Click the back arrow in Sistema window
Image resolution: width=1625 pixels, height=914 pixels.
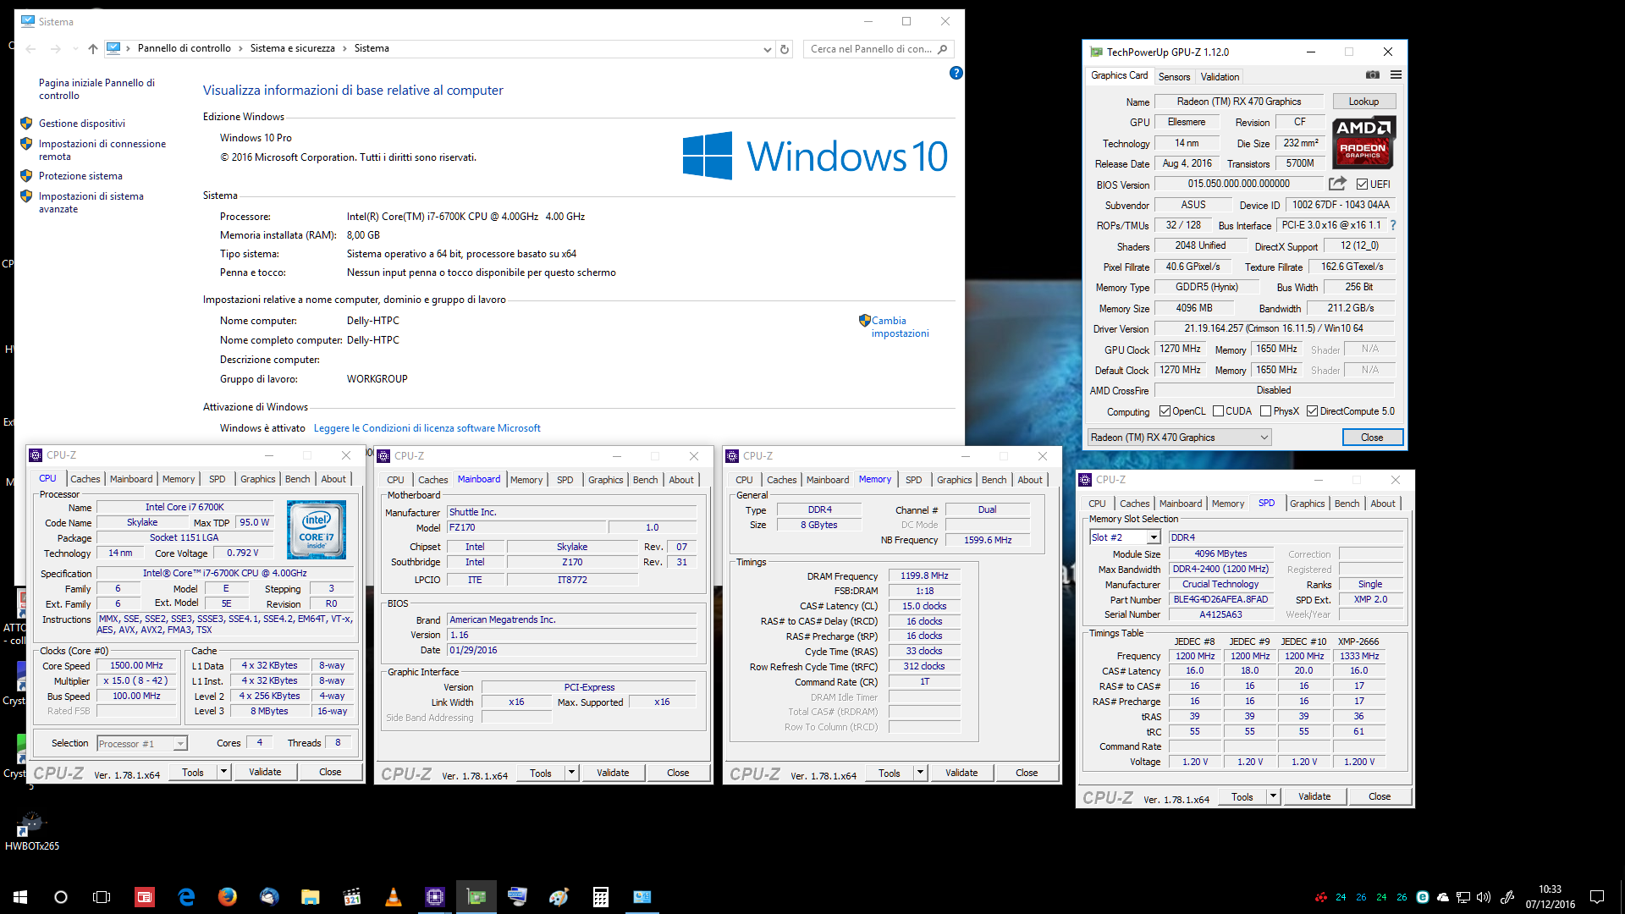click(x=31, y=49)
